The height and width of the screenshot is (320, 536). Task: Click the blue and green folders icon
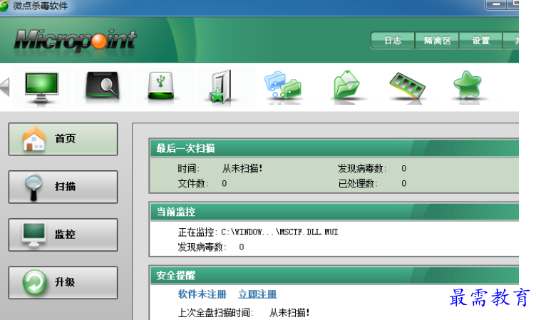click(283, 84)
